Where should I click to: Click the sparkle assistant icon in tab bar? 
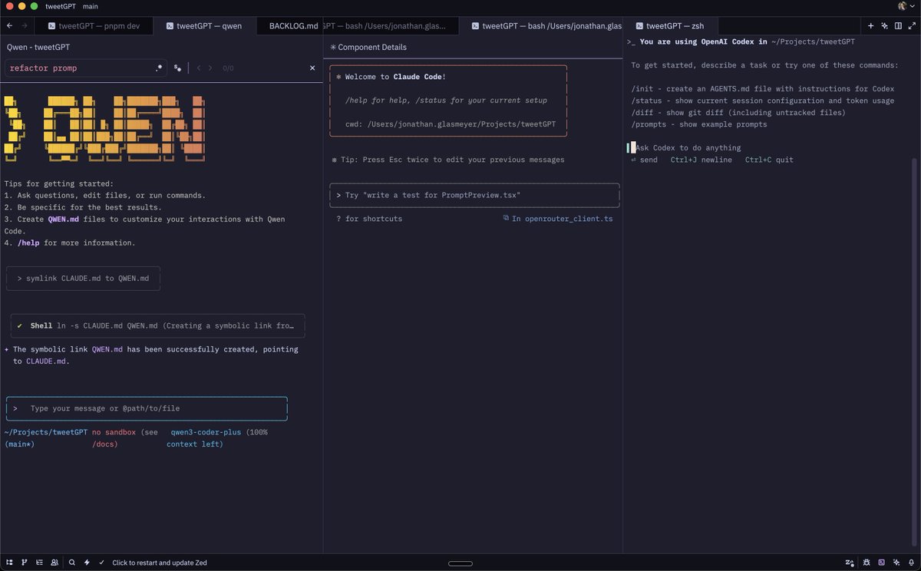(x=884, y=25)
